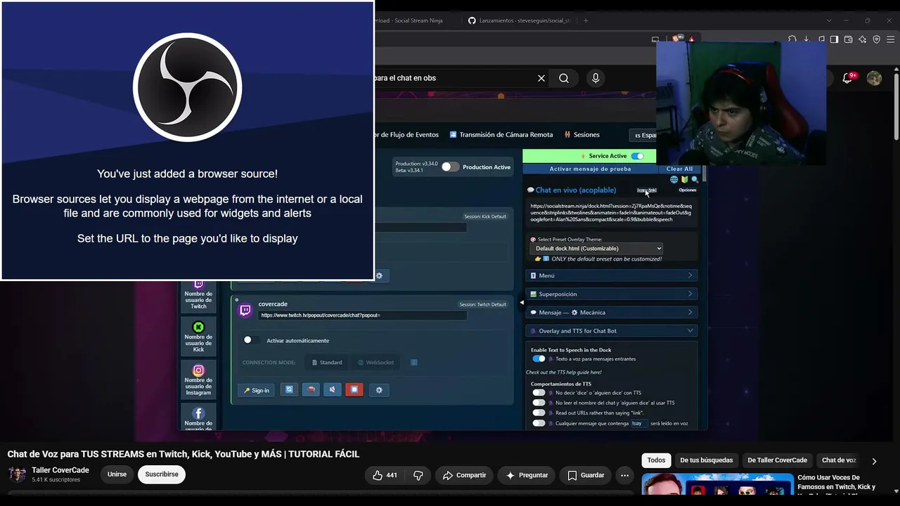900x506 pixels.
Task: Toggle the browser sidebar panel icon
Action: (834, 39)
